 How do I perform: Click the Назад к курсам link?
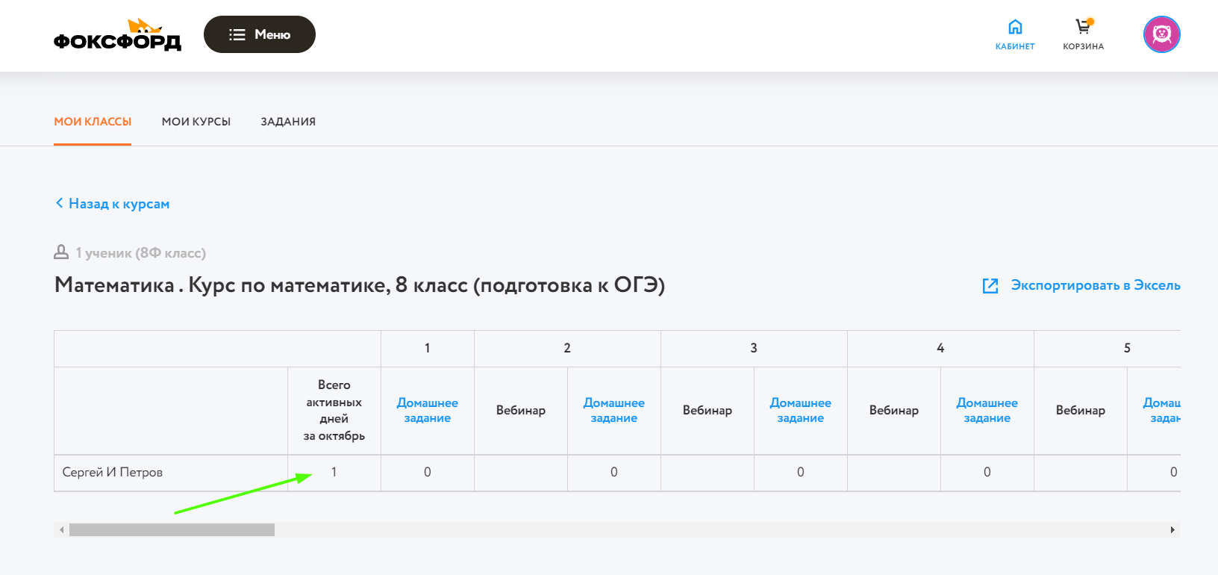tap(119, 204)
